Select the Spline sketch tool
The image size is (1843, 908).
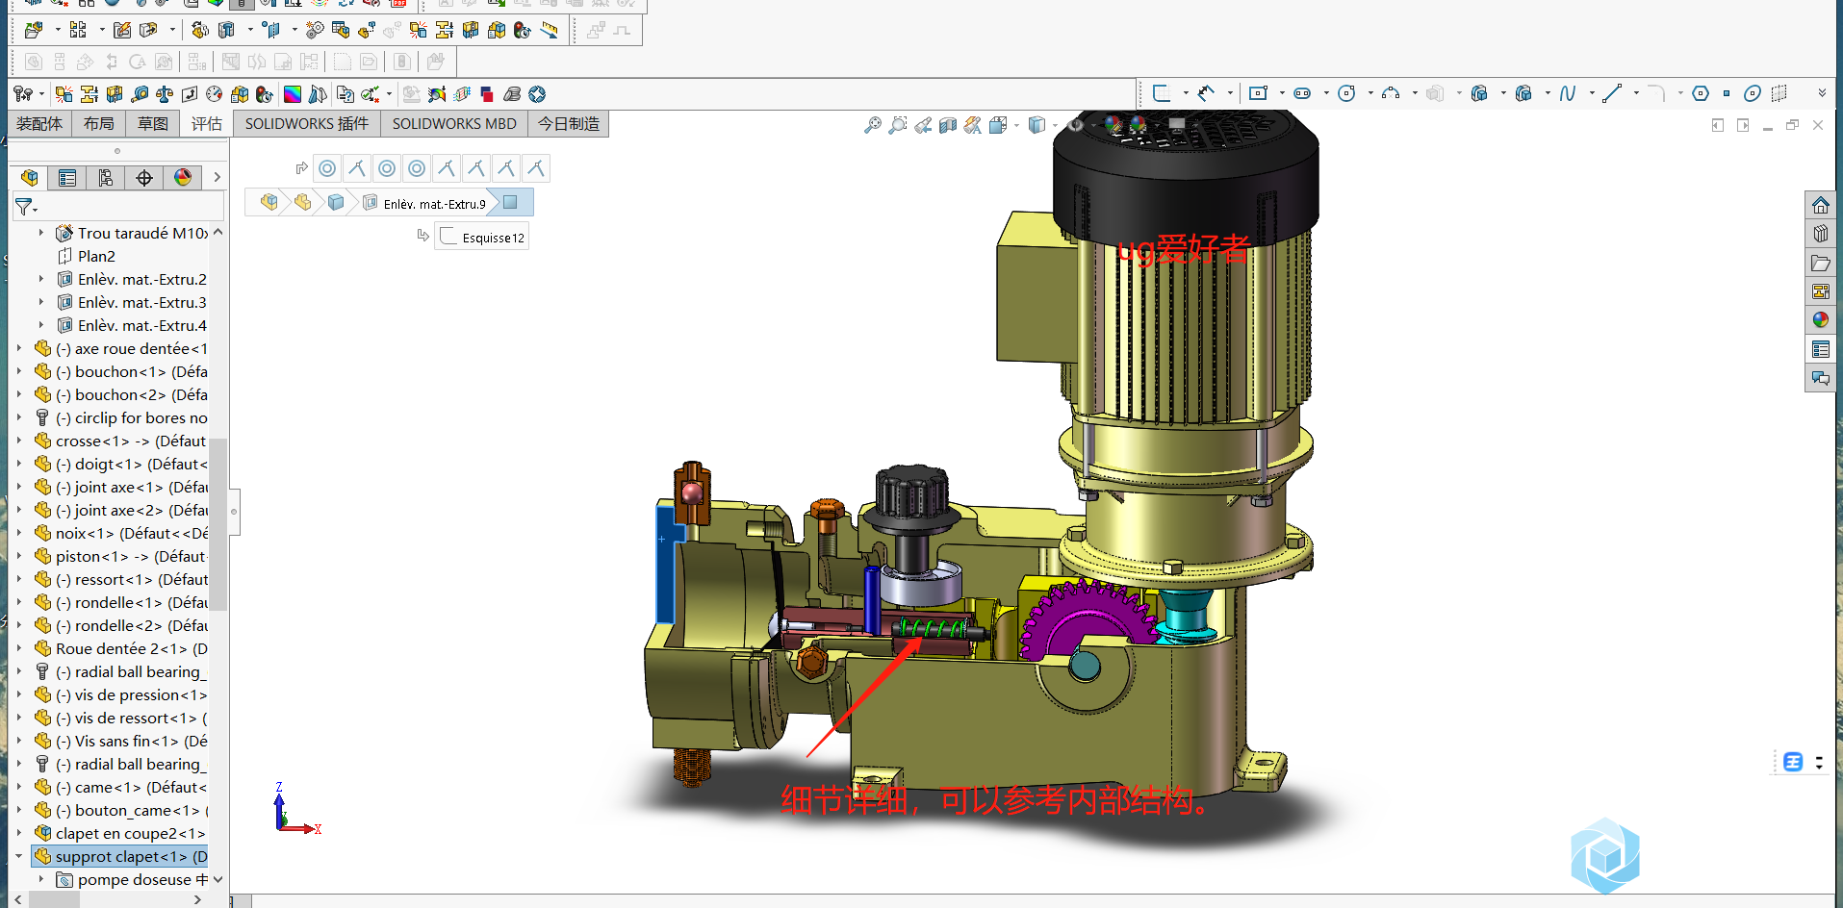tap(1568, 93)
